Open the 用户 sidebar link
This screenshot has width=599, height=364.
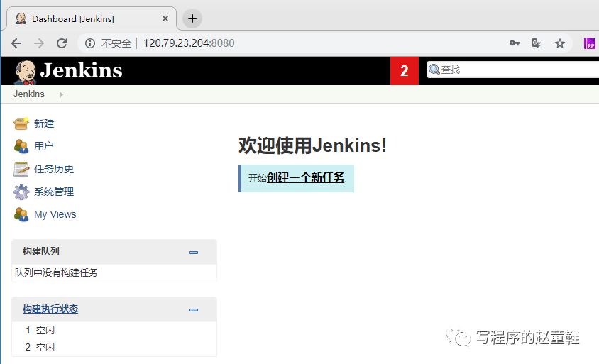point(44,146)
